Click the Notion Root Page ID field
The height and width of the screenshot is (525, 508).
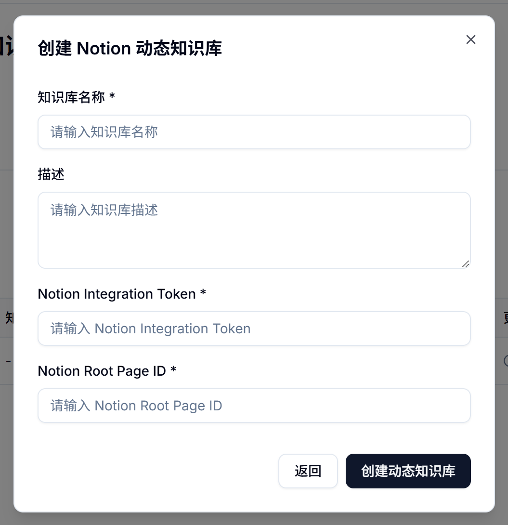254,406
